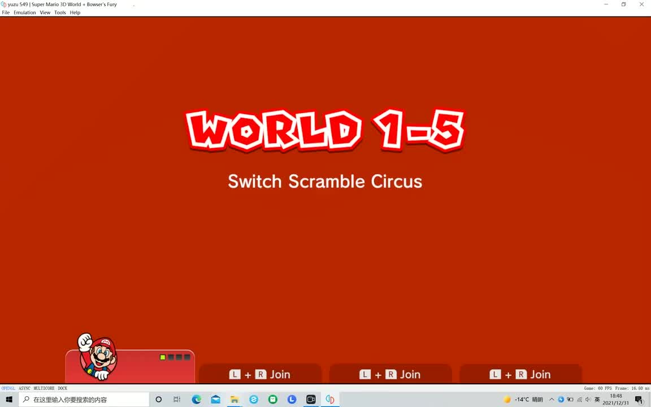Minimize the yuzu window
The image size is (651, 407).
click(x=606, y=4)
